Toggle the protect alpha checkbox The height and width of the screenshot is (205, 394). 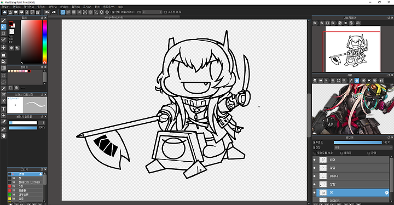(315, 153)
